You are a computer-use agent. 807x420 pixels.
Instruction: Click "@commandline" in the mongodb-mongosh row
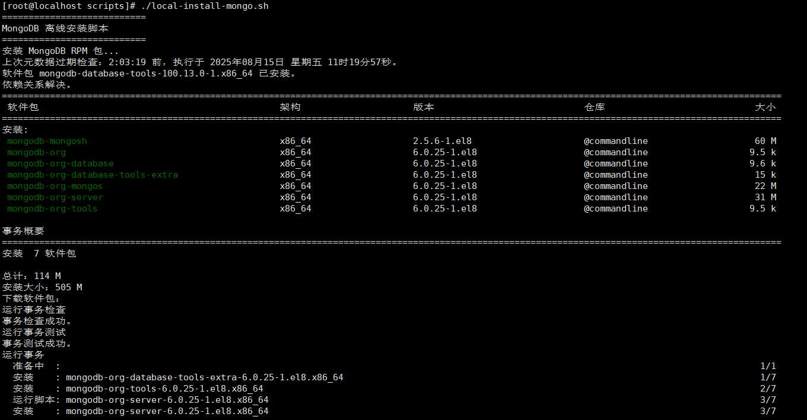(x=616, y=141)
